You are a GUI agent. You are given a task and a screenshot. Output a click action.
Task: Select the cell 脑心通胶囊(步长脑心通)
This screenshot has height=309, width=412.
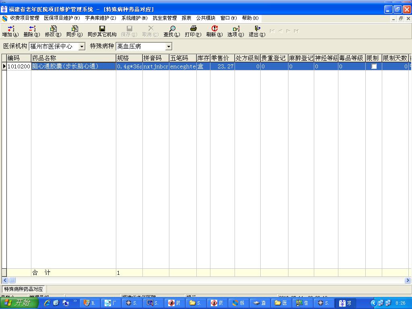74,66
